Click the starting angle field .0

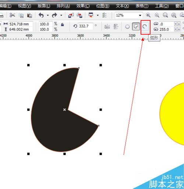[x=166, y=24]
